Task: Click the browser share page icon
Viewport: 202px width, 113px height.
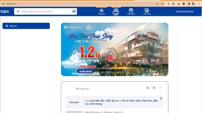Action: [157, 4]
